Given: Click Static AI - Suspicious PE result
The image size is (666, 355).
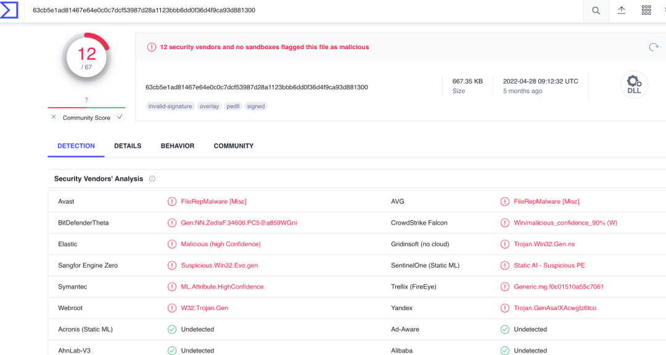Looking at the screenshot, I should [x=549, y=266].
